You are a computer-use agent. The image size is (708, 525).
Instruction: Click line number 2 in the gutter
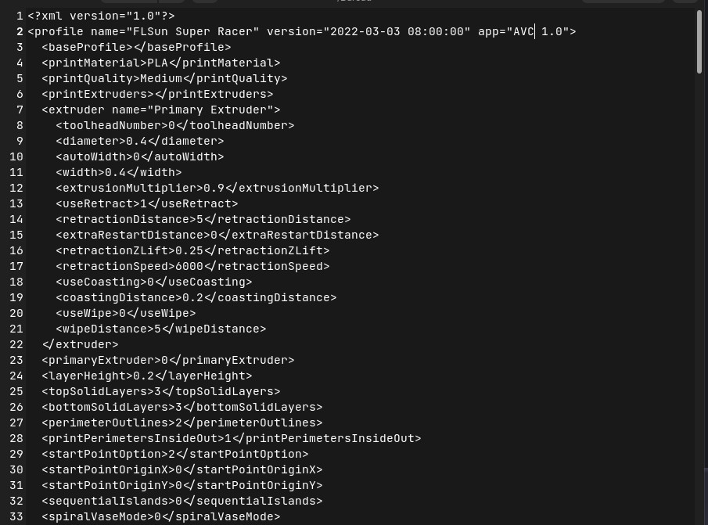click(x=20, y=31)
